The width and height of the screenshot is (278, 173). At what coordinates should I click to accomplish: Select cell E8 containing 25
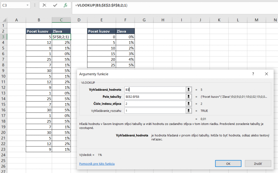pos(102,65)
